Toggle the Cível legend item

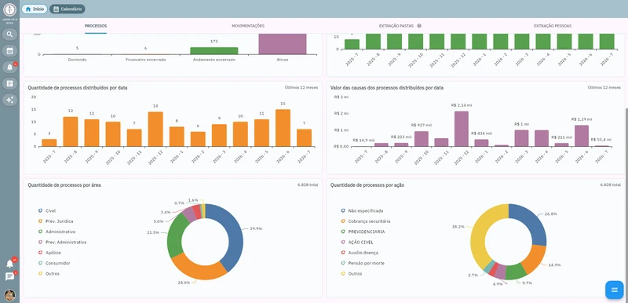coord(47,210)
